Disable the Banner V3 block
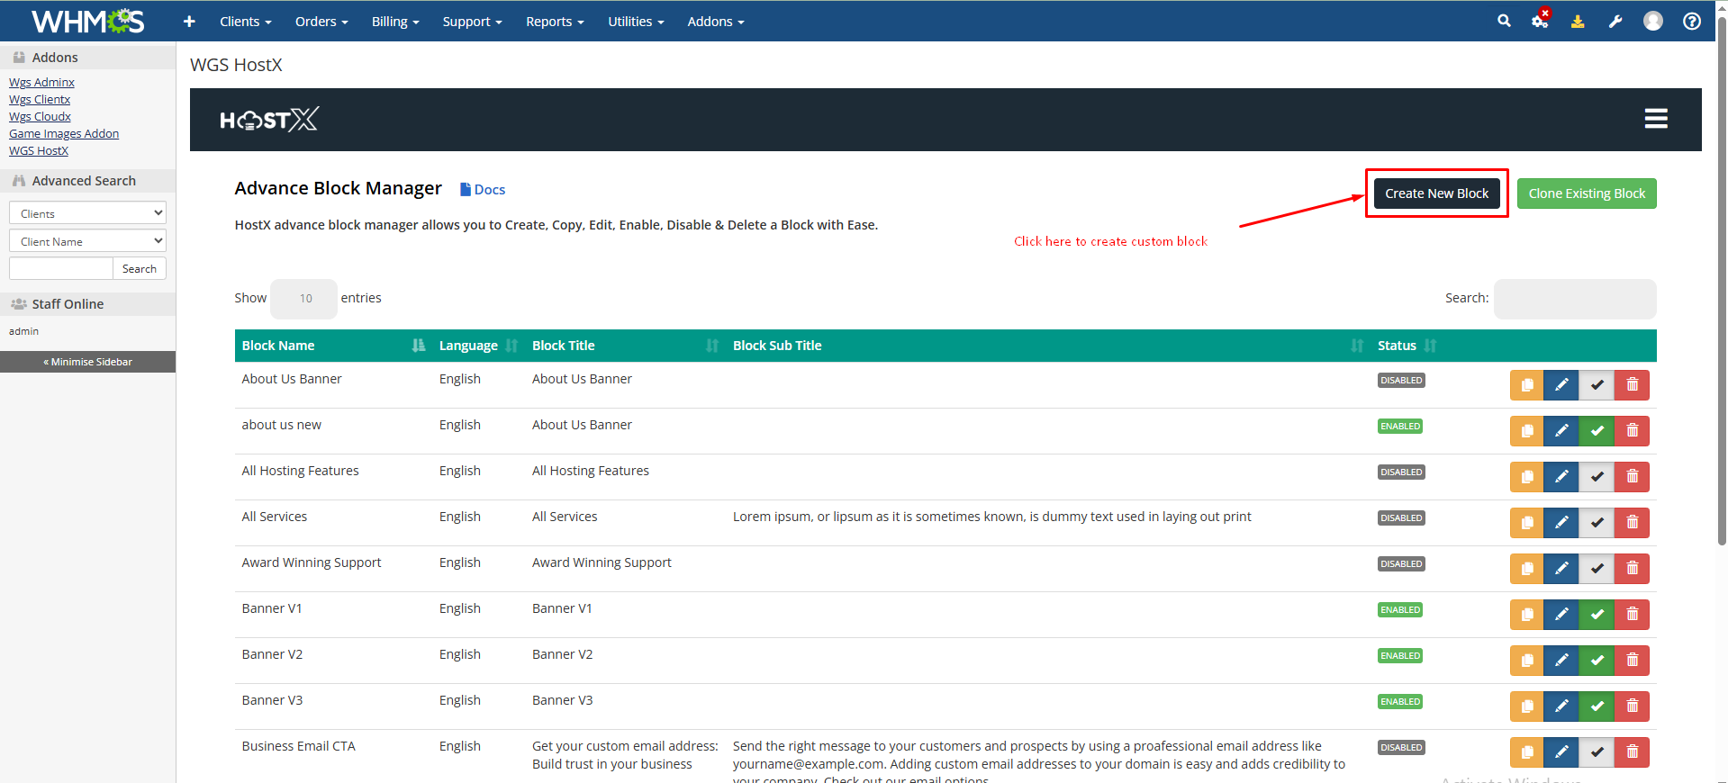This screenshot has height=783, width=1728. (x=1597, y=706)
